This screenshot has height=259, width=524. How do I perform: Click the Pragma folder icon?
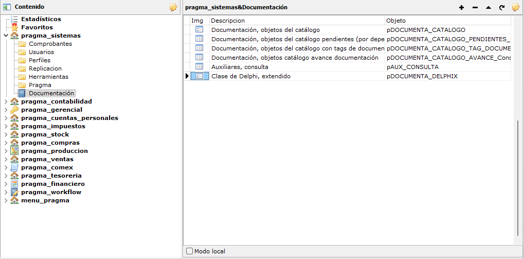tap(22, 85)
